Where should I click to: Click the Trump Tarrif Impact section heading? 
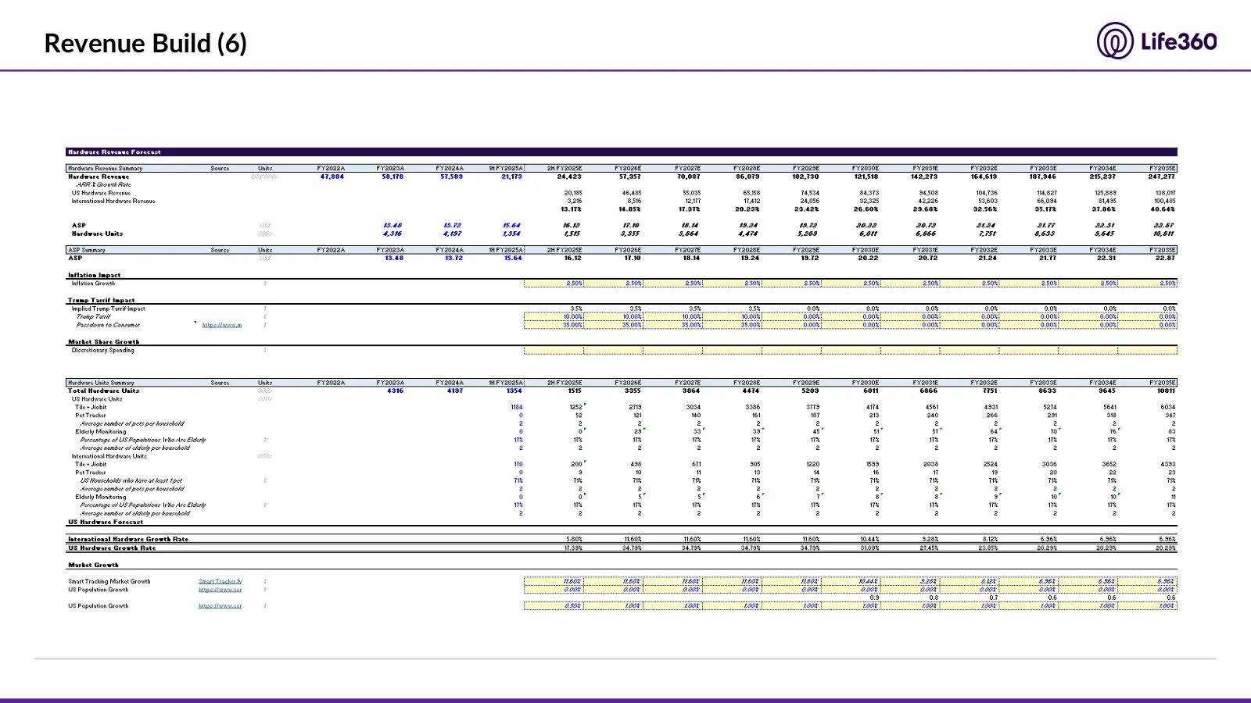[x=102, y=300]
